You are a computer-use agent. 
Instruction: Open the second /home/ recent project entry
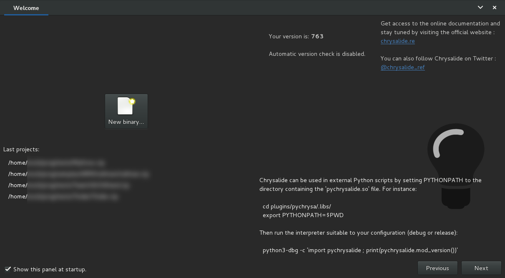78,174
